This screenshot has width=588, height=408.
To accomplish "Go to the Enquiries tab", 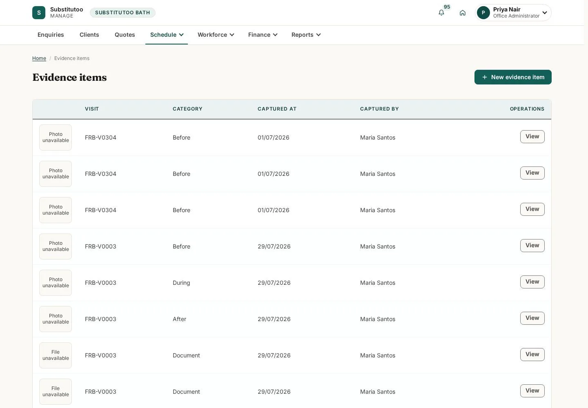I will (51, 35).
